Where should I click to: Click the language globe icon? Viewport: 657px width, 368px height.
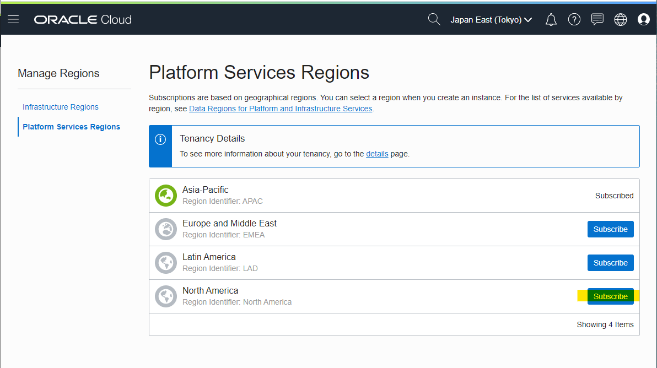tap(621, 20)
